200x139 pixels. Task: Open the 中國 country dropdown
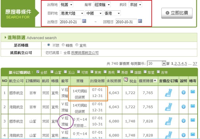[x=94, y=13]
